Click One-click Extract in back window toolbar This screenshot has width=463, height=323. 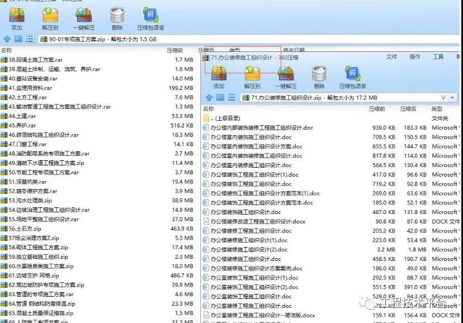point(83,18)
